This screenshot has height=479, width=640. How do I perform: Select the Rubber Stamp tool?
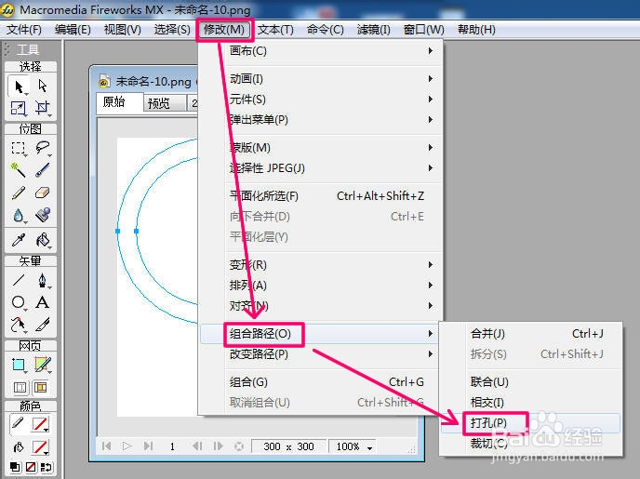pos(42,215)
